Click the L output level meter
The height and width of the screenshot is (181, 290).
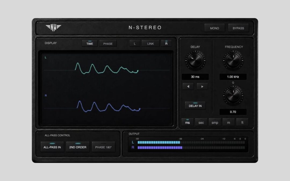(x=191, y=142)
